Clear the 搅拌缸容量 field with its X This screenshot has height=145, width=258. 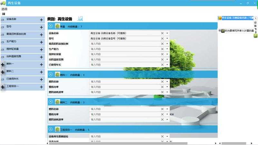[162, 54]
